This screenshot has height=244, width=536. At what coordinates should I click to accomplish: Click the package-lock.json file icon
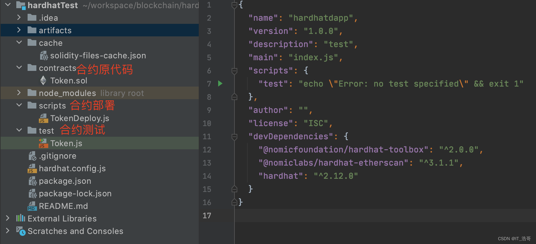(32, 194)
